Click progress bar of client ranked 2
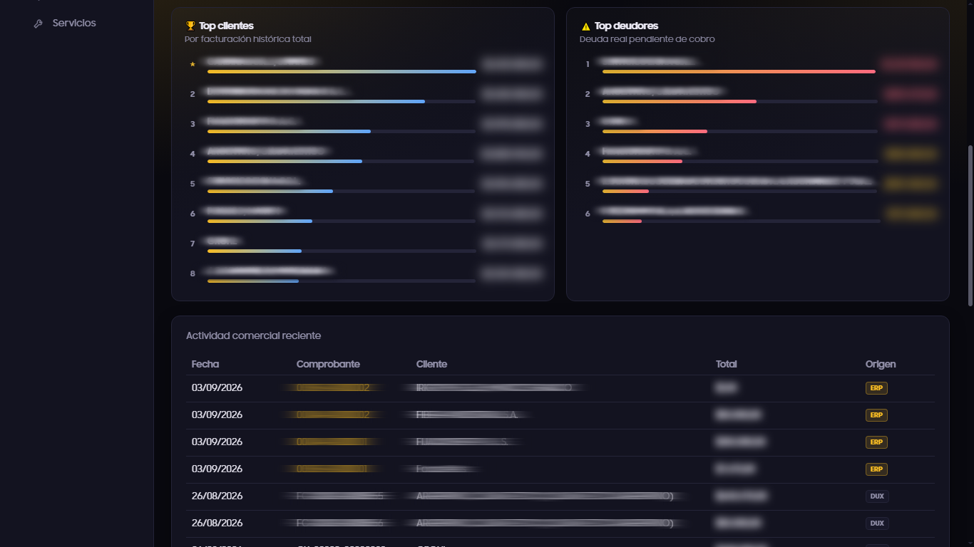The height and width of the screenshot is (547, 974). point(342,101)
